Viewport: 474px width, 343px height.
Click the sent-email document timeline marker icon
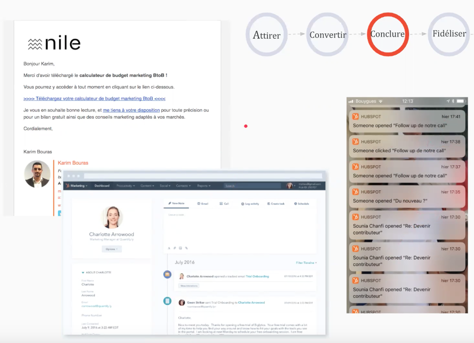167,301
